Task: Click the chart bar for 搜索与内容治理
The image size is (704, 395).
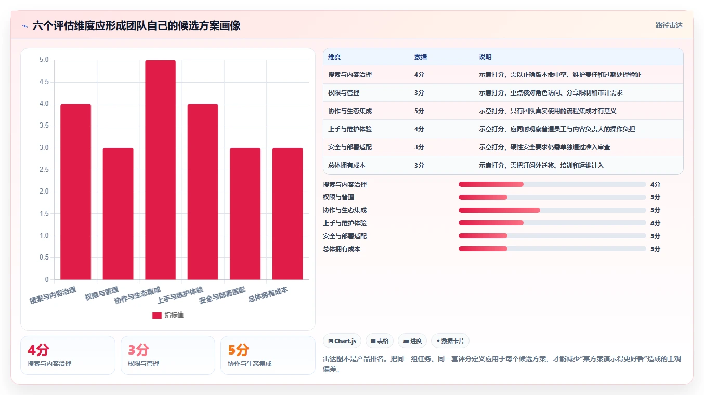Action: [x=75, y=192]
